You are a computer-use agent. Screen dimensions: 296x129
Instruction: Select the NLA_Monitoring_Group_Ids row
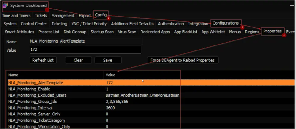point(150,102)
